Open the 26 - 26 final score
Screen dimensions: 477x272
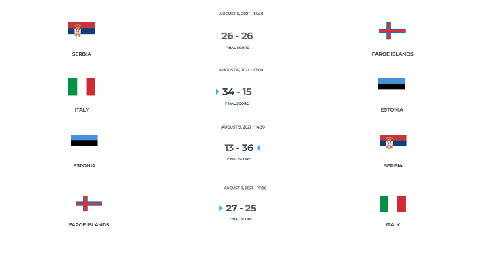237,36
